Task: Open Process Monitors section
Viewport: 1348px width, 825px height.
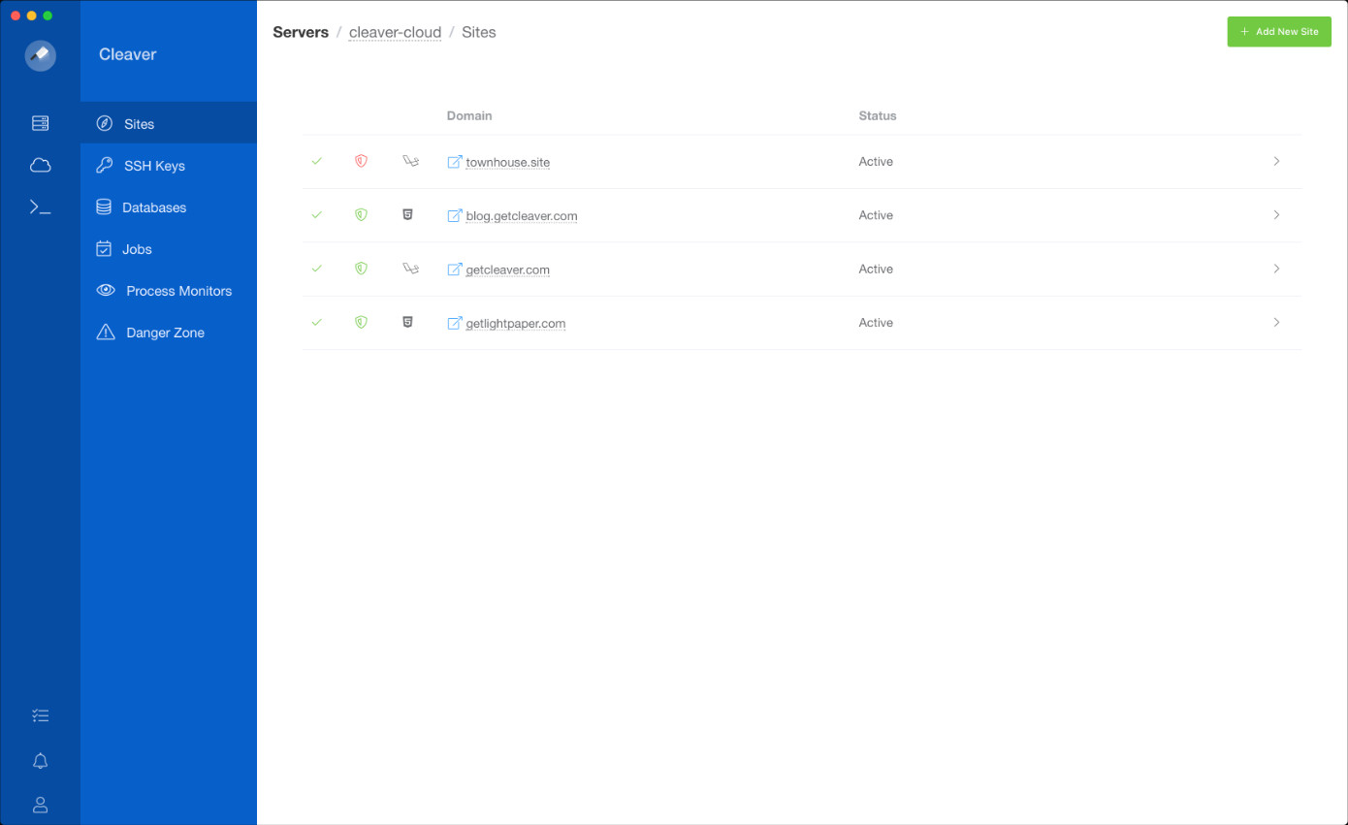Action: 169,291
